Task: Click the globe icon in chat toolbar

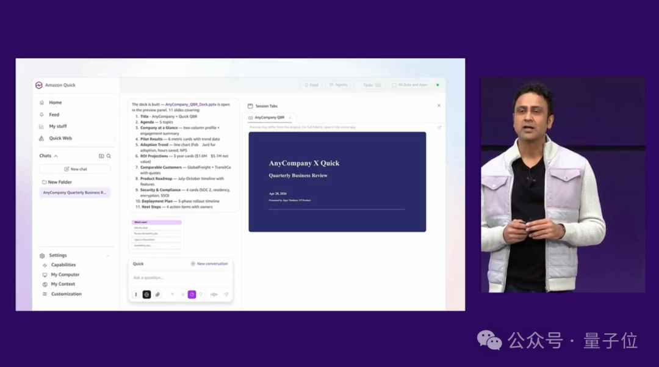Action: click(x=146, y=295)
